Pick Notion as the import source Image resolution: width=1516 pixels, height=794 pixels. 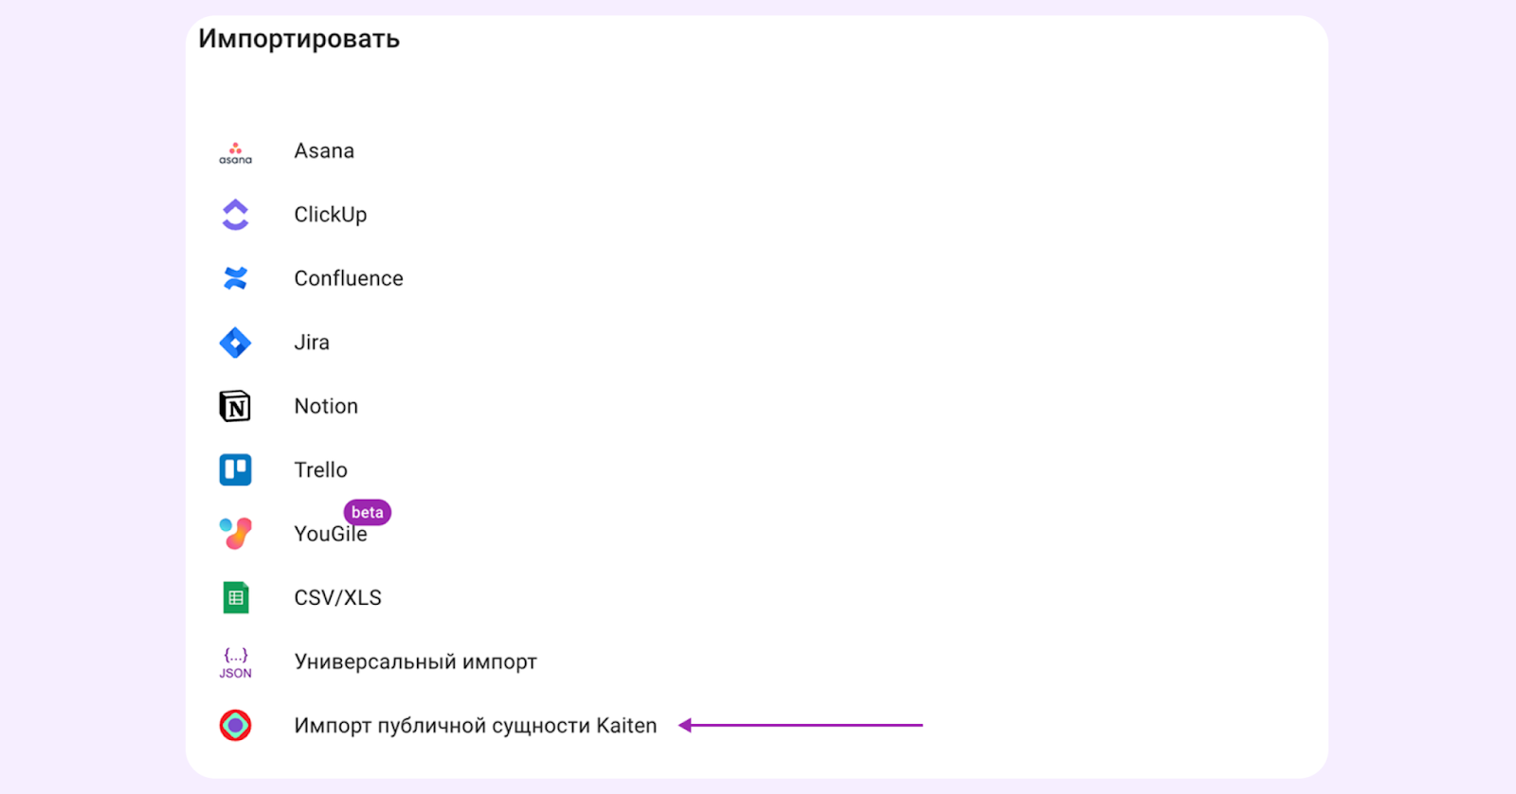(x=325, y=405)
